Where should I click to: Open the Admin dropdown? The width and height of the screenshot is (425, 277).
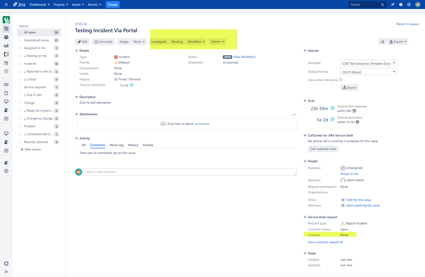pos(217,42)
